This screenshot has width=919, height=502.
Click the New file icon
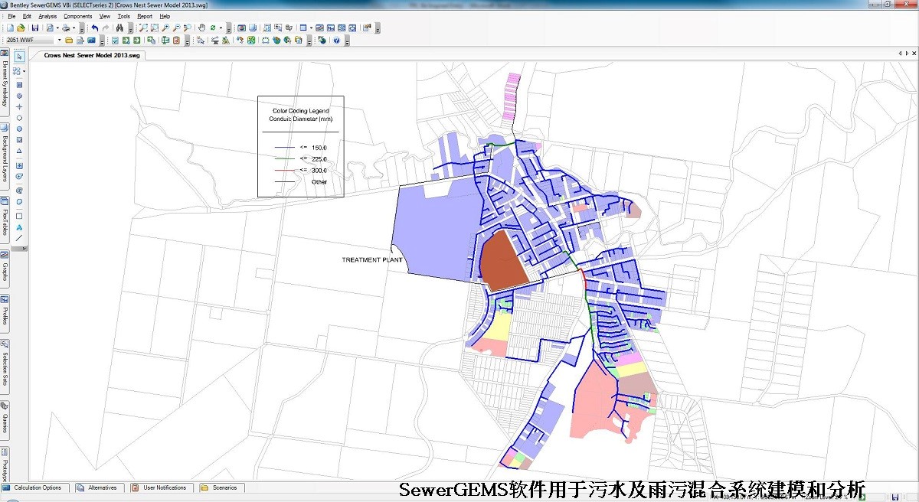10,28
